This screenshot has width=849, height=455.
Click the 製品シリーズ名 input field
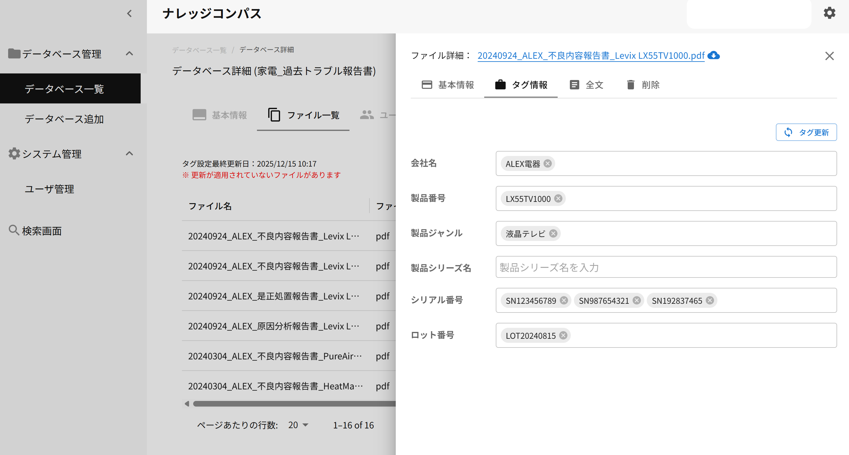(x=666, y=267)
